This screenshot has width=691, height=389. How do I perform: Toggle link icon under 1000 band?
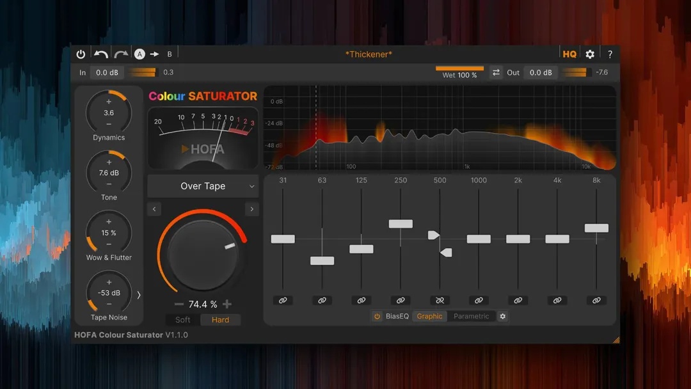tap(479, 301)
